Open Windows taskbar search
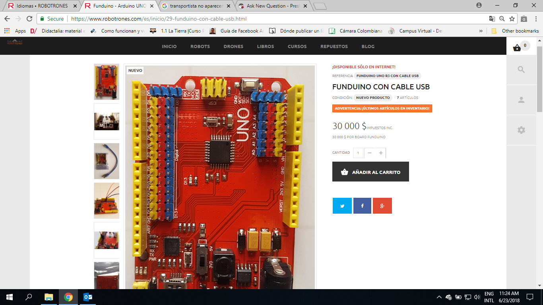This screenshot has height=305, width=543. pyautogui.click(x=29, y=297)
